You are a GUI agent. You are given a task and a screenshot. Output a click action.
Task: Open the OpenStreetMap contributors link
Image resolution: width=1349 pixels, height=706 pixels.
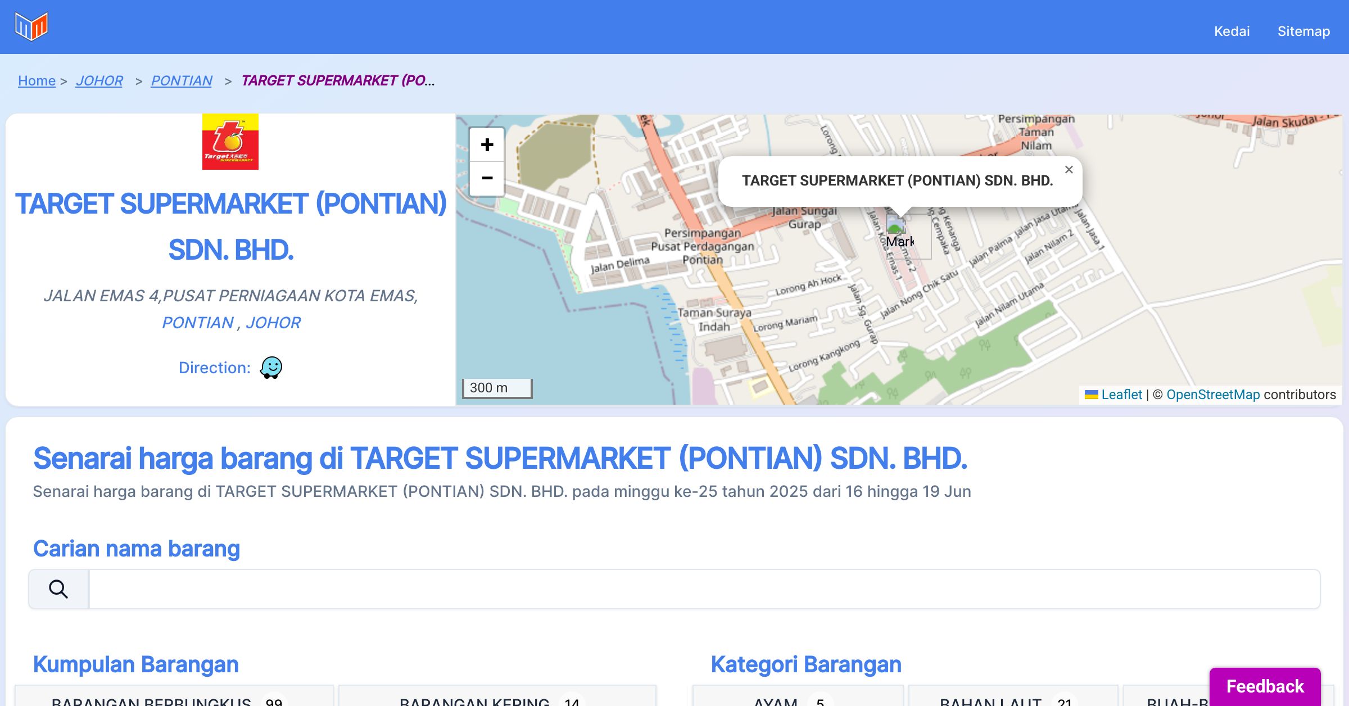[1213, 395]
